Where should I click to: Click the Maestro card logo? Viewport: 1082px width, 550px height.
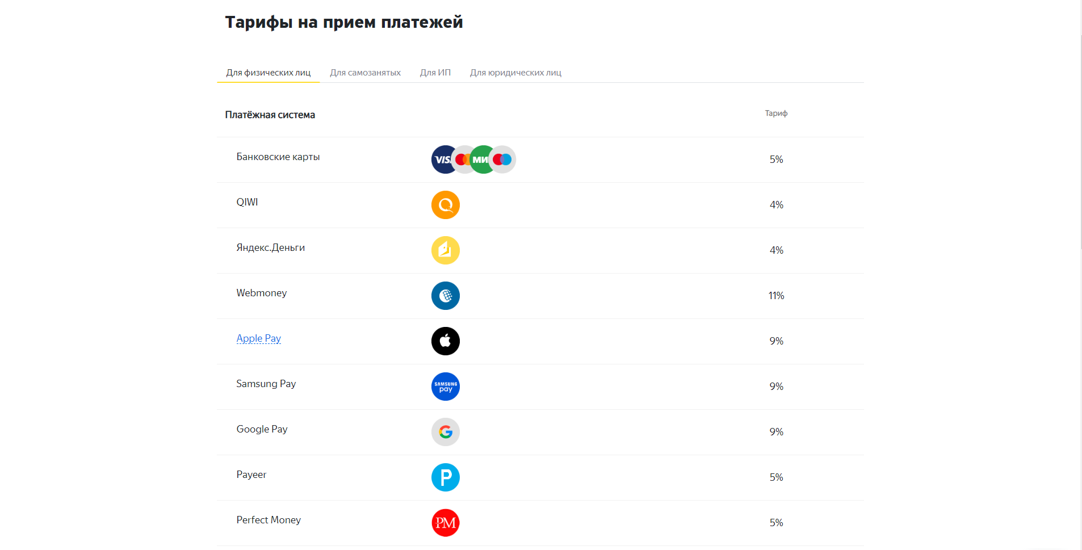point(501,159)
